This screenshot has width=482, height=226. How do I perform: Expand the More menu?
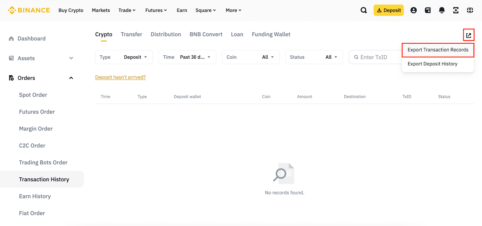[233, 10]
